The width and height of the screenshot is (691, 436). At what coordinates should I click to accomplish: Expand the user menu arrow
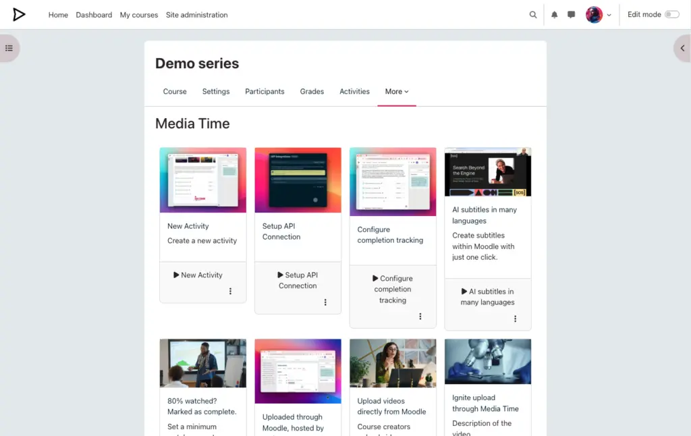609,15
